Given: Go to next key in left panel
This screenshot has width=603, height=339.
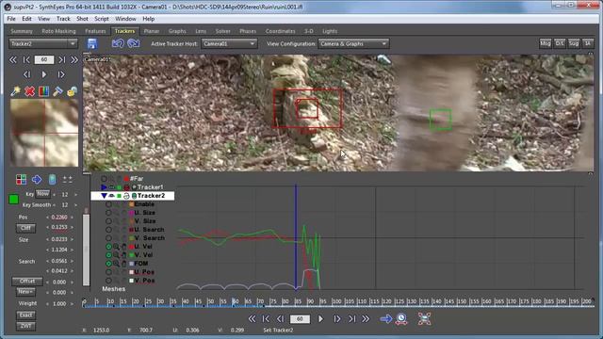Looking at the screenshot, I should [61, 59].
